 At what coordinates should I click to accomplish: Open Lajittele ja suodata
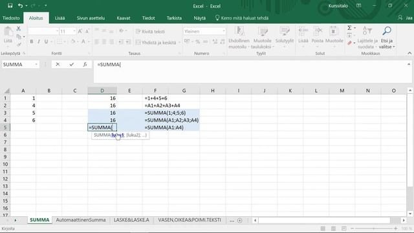click(367, 38)
